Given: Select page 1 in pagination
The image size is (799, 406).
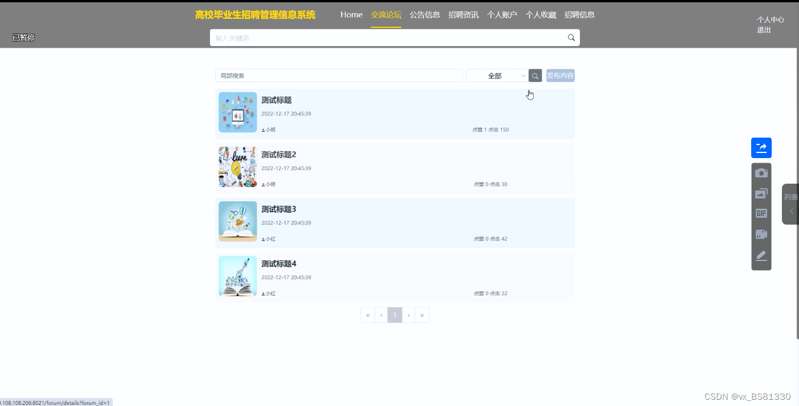Looking at the screenshot, I should 395,315.
